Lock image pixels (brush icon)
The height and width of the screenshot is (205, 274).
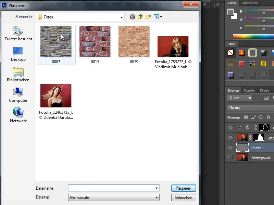tap(253, 117)
